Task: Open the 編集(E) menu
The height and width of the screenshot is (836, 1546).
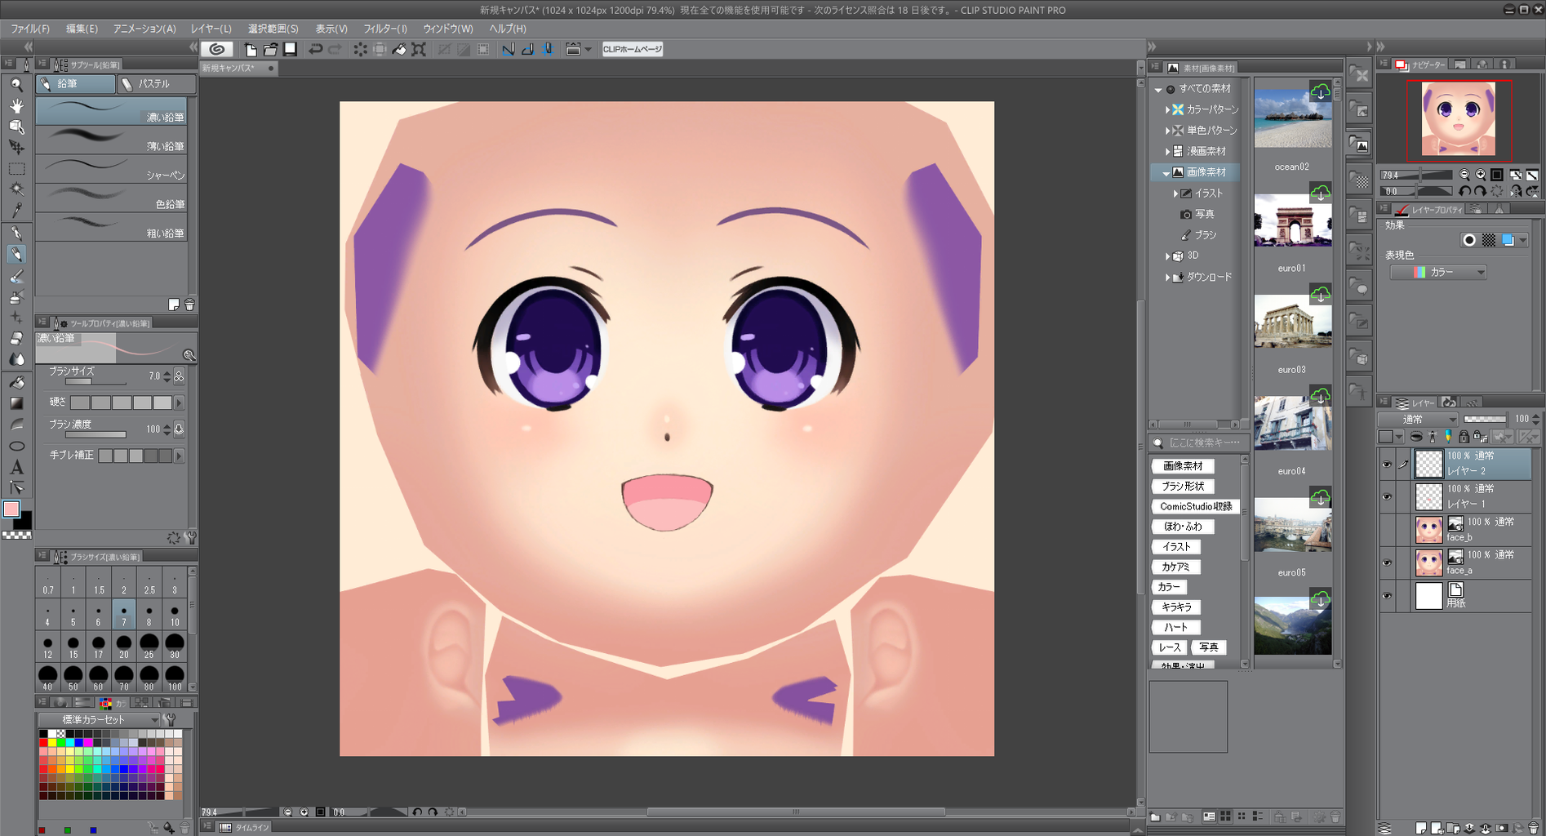Action: (82, 29)
